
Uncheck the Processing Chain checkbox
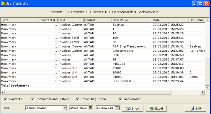[x=78, y=99]
